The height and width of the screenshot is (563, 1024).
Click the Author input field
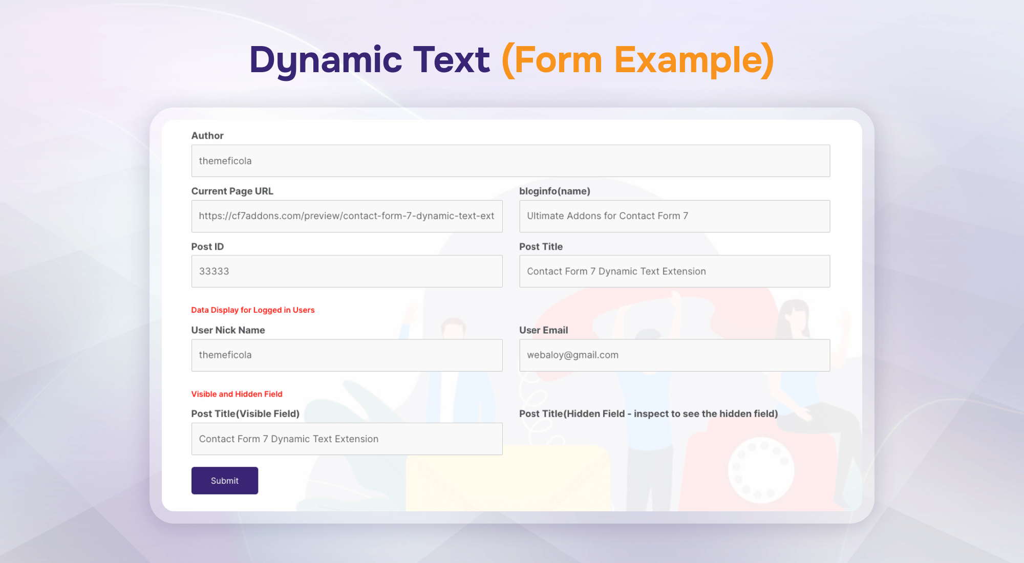click(510, 161)
